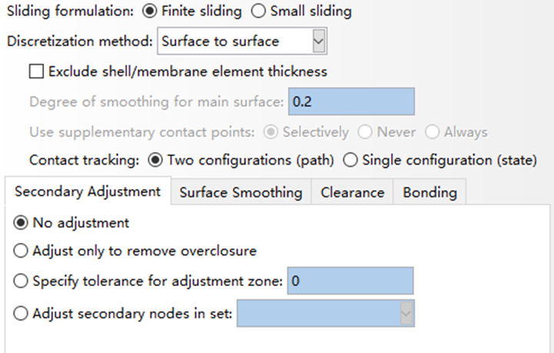Go to the Clearance tab
The height and width of the screenshot is (353, 554).
click(x=352, y=192)
